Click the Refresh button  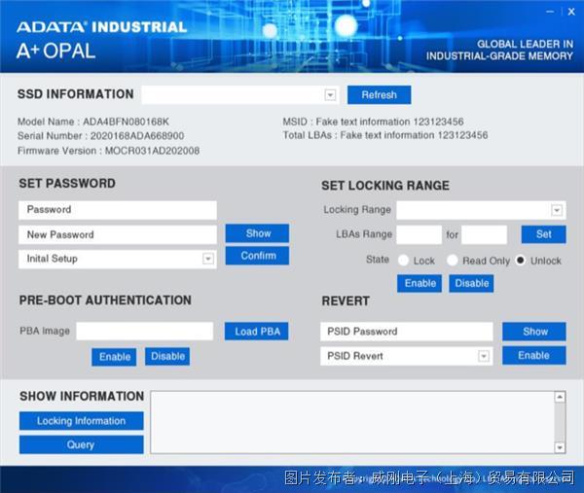pos(380,95)
